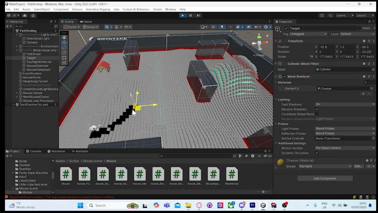Expand the Mouse House hierarchy item
This screenshot has height=213, width=378.
(x=17, y=93)
